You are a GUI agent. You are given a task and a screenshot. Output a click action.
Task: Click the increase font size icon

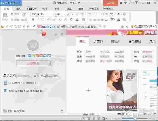point(68,14)
